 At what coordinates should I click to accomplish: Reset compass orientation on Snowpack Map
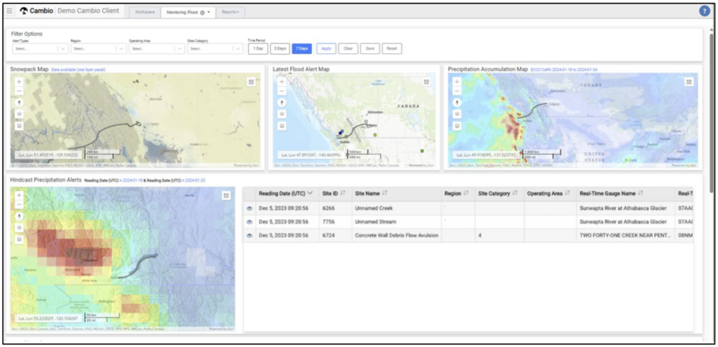point(19,102)
